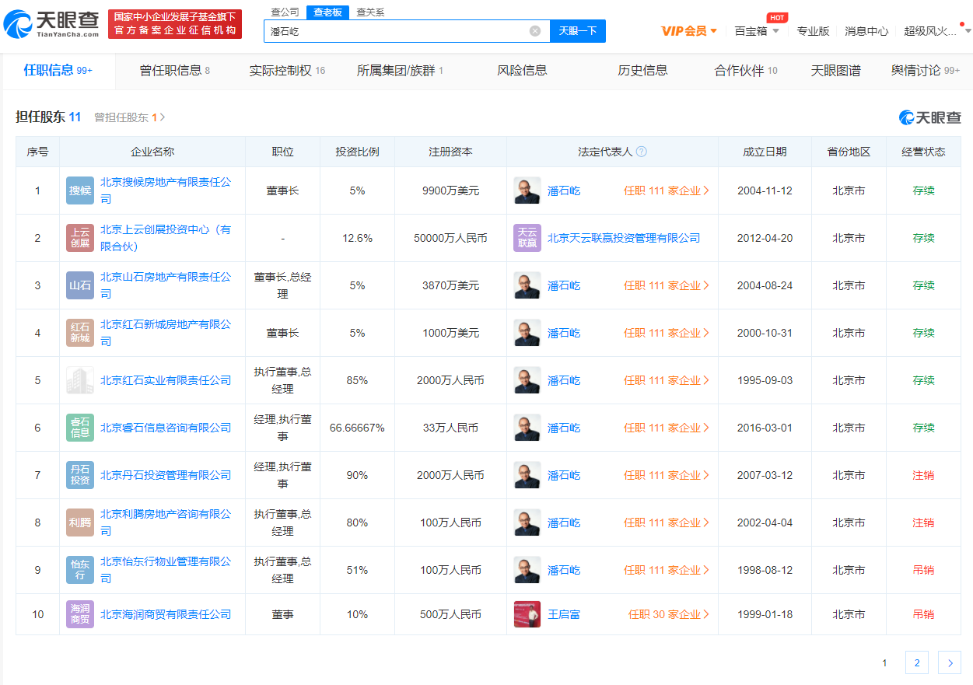Click the 吊销 status in the 北京海润商贸 row
This screenshot has width=973, height=685.
coord(923,614)
